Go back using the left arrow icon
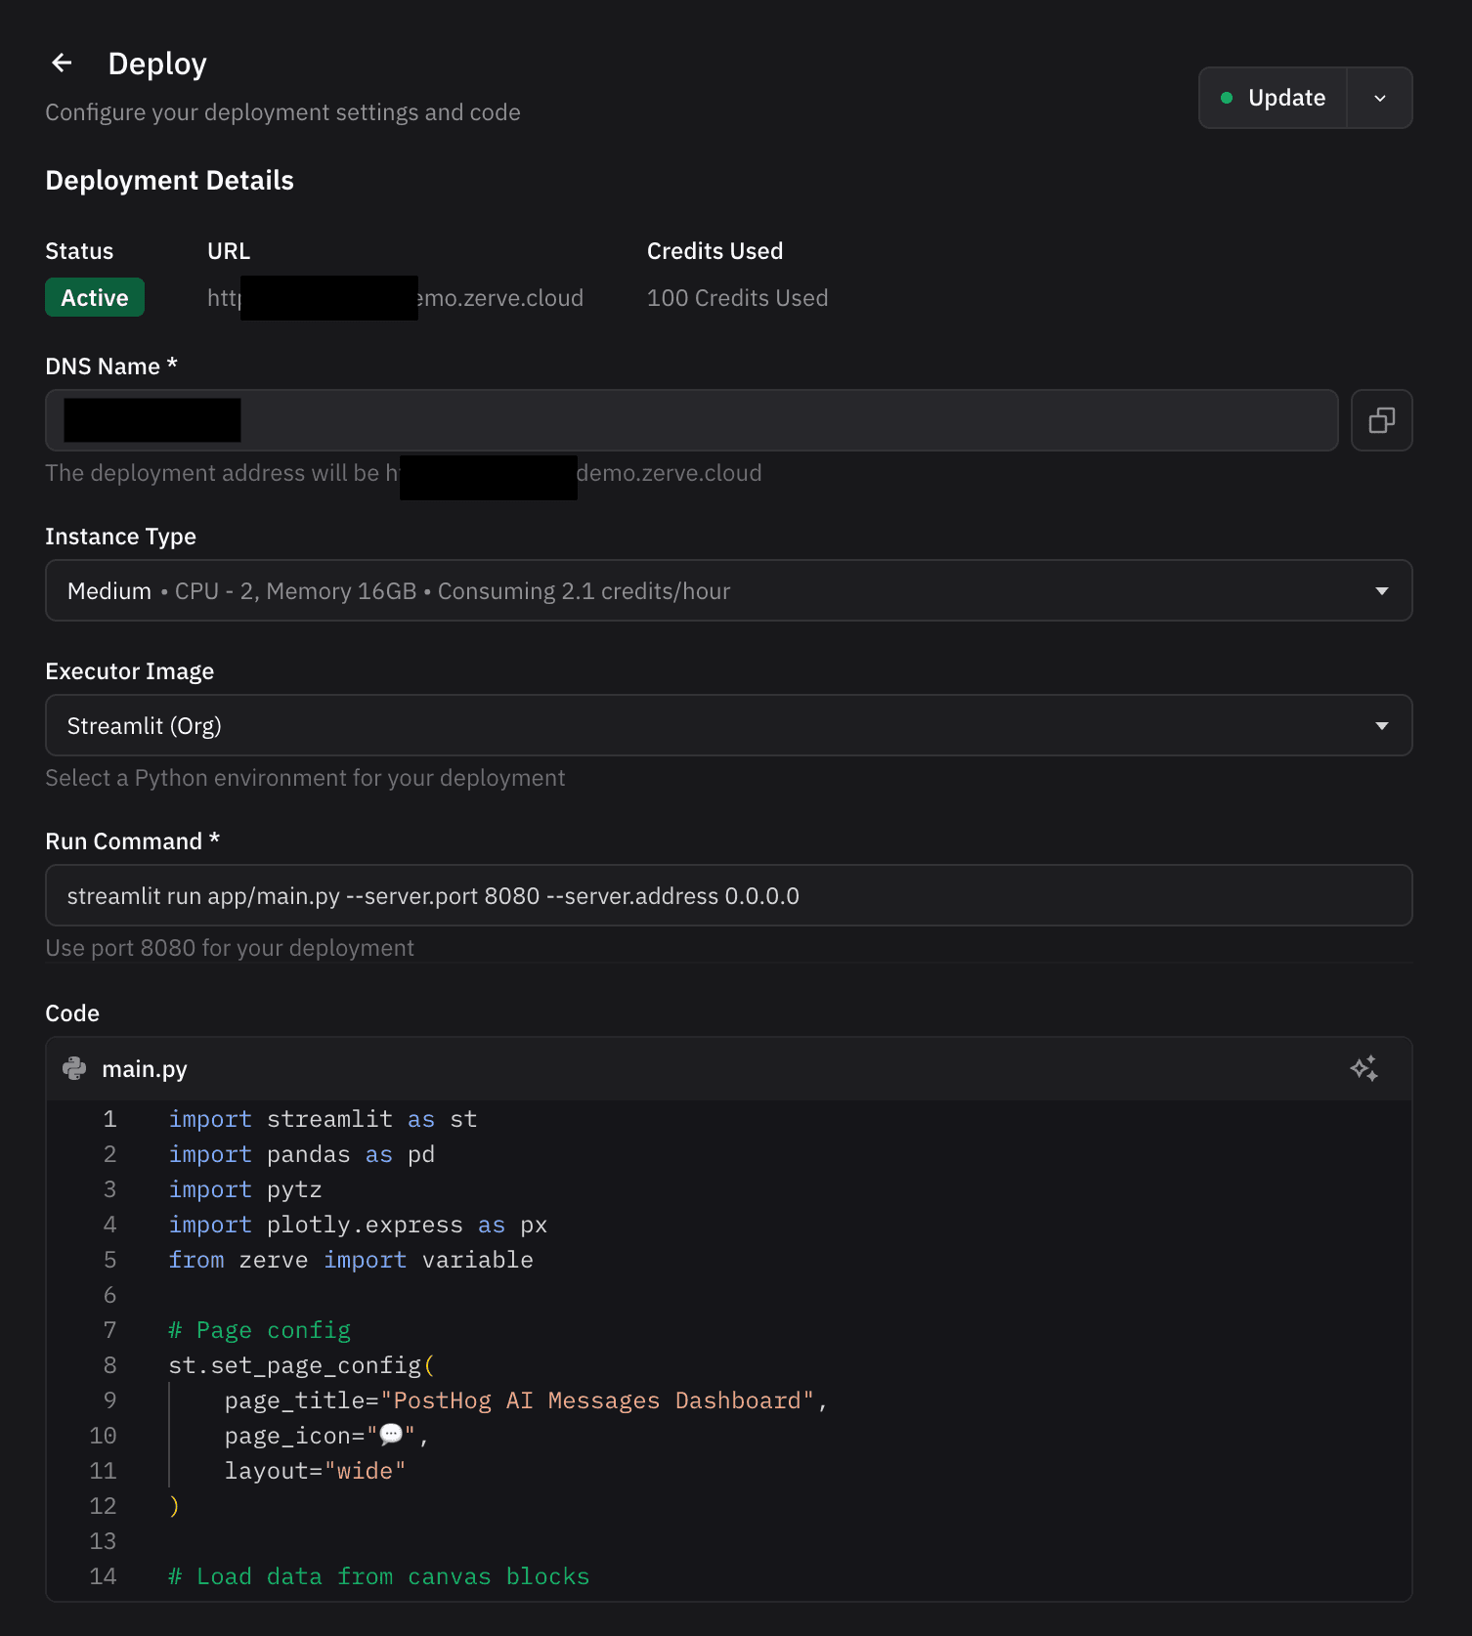This screenshot has height=1636, width=1472. coord(62,64)
